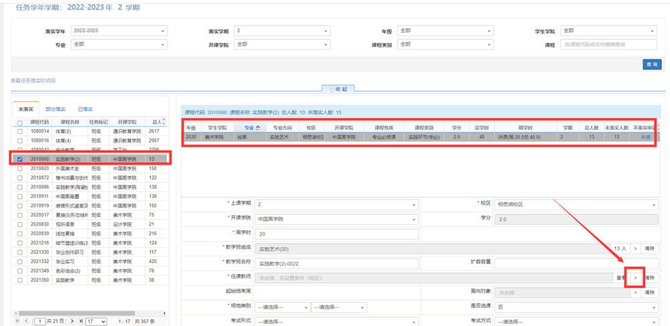Open the page size dropdown showing 17
Viewport: 670px width, 326px height.
[94, 322]
